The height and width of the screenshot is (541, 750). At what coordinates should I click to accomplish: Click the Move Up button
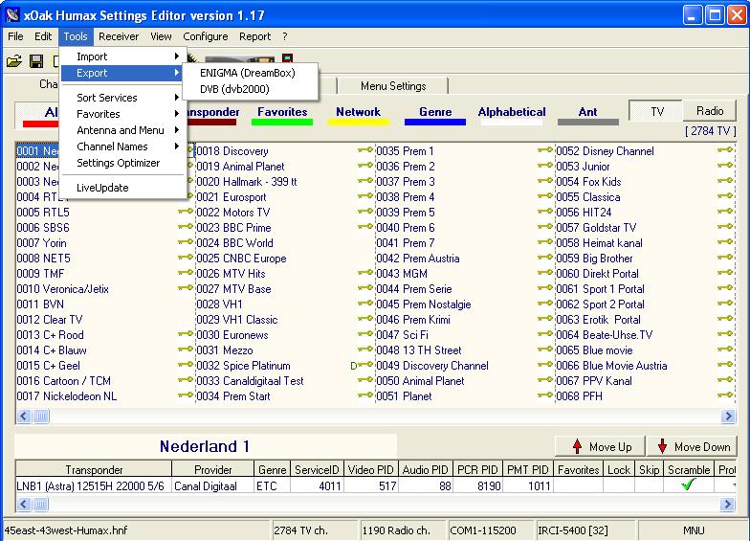pos(601,446)
